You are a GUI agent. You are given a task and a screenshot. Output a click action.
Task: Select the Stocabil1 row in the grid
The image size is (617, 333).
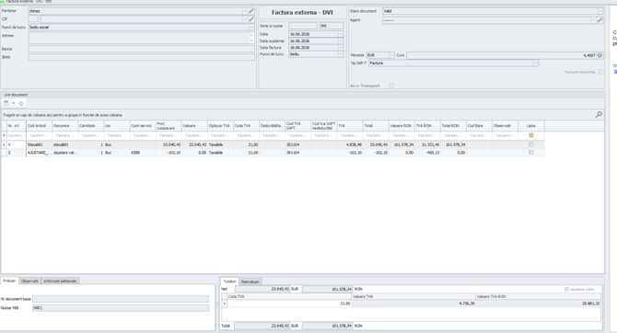[x=273, y=144]
